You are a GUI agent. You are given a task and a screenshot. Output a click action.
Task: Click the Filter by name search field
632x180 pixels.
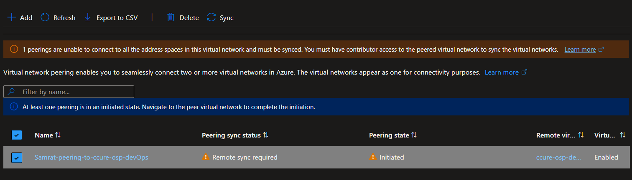(69, 92)
